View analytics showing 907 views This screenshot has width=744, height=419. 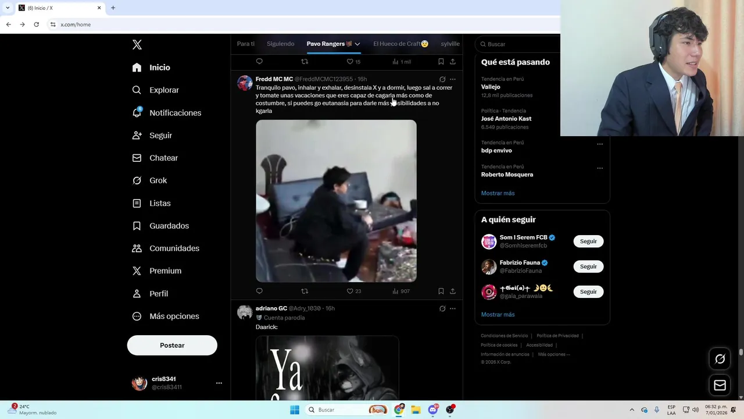click(401, 291)
